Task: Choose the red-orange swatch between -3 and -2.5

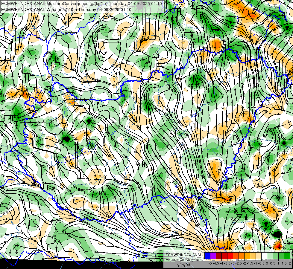Action: click(236, 256)
